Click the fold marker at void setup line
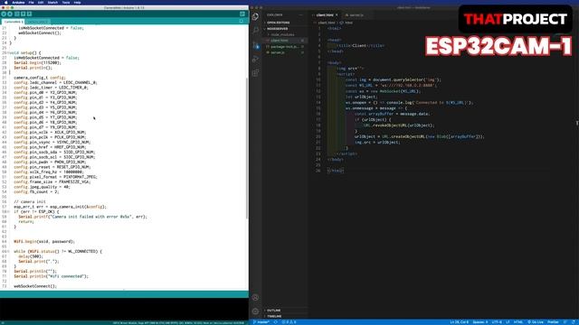Viewport: 579px width, 325px height. pyautogui.click(x=8, y=52)
